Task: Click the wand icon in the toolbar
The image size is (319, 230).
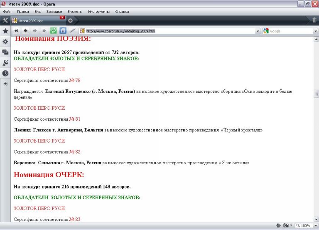Action: tap(72, 31)
